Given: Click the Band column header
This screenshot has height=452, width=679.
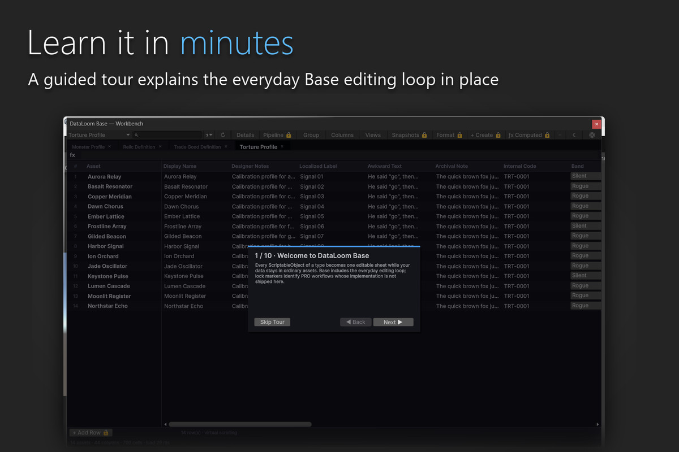Looking at the screenshot, I should (577, 166).
